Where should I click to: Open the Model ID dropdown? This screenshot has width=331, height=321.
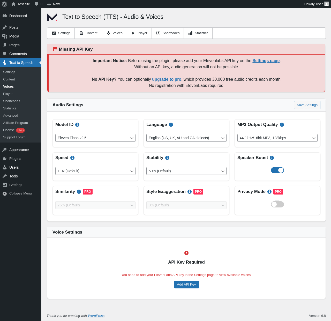click(95, 138)
